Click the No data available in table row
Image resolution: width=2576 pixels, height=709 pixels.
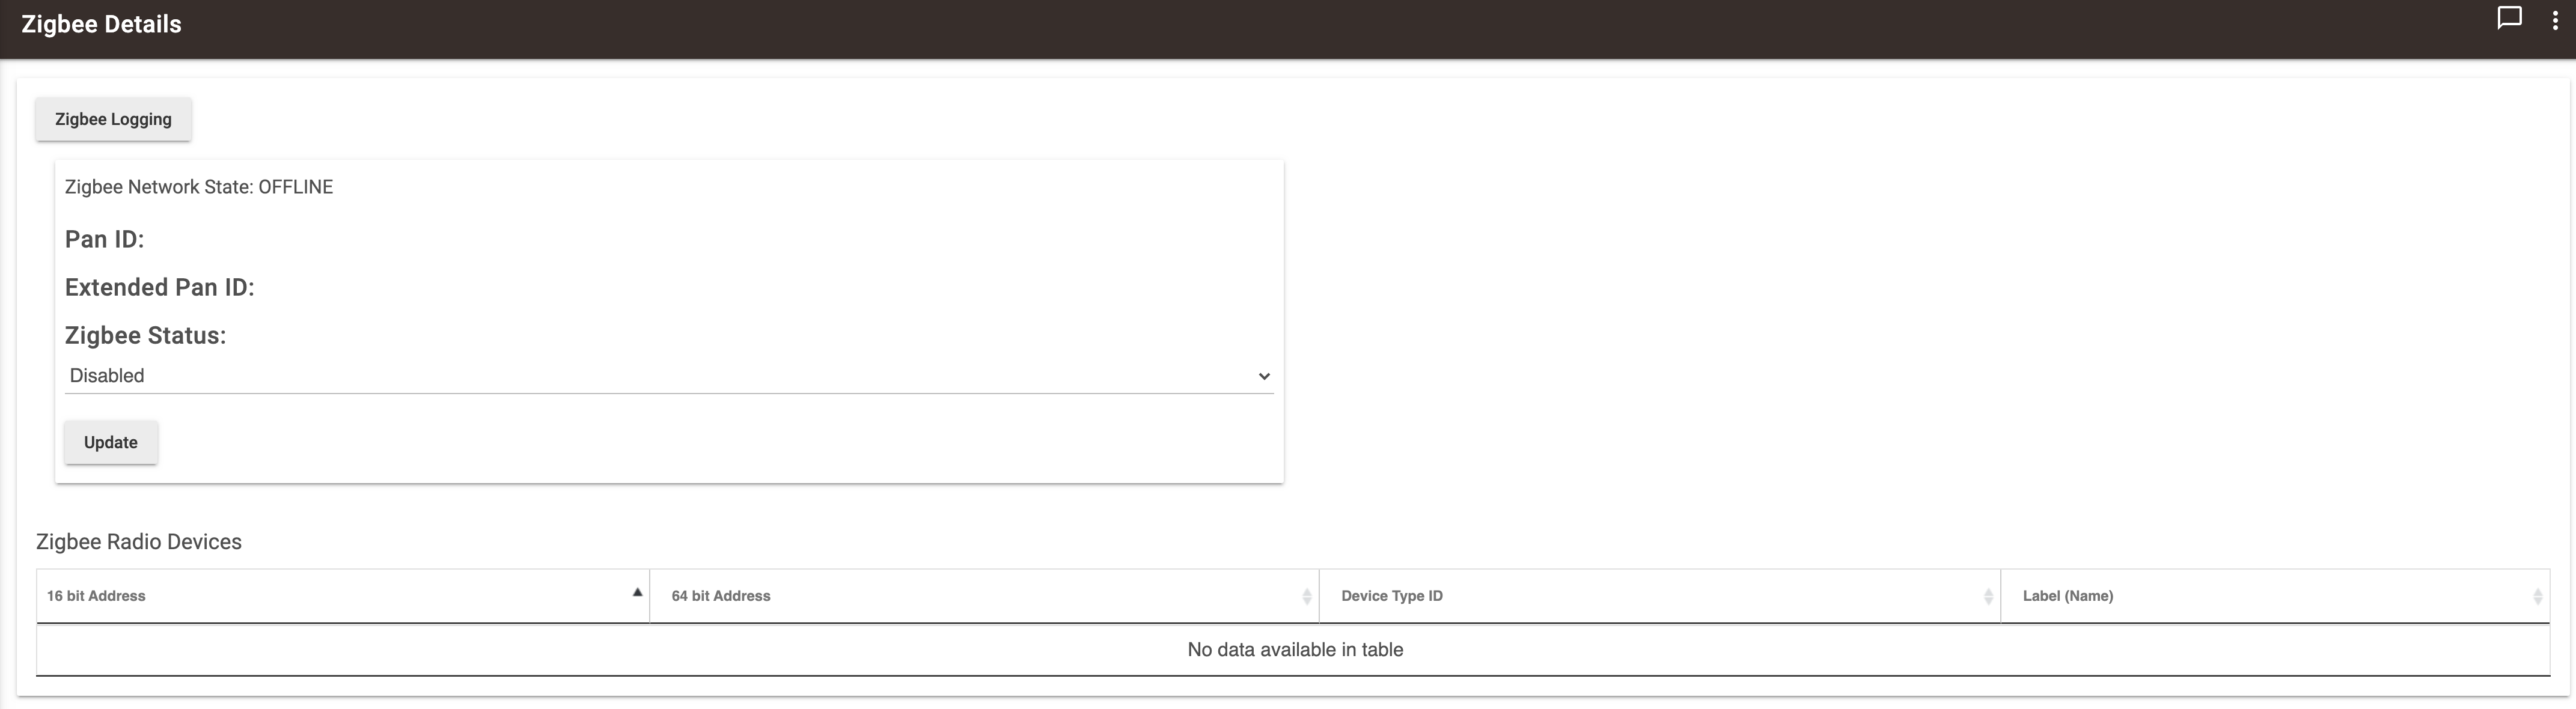[1294, 650]
